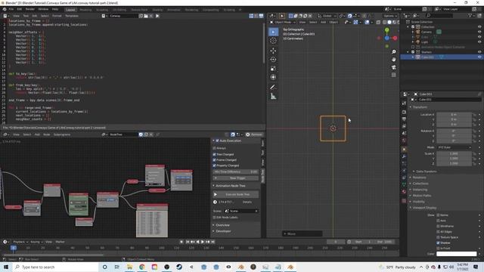Viewport: 484px width, 272px height.
Task: Click outliner filter funnel icon
Action: tap(470, 15)
